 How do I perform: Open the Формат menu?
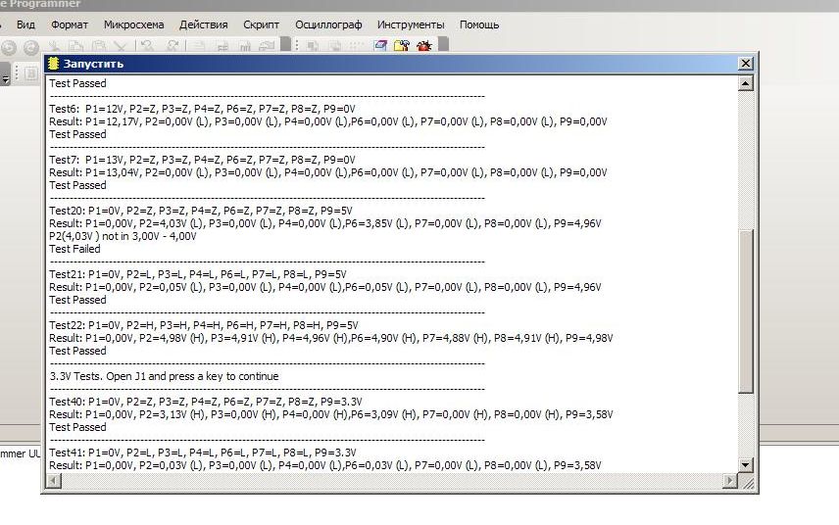[70, 24]
